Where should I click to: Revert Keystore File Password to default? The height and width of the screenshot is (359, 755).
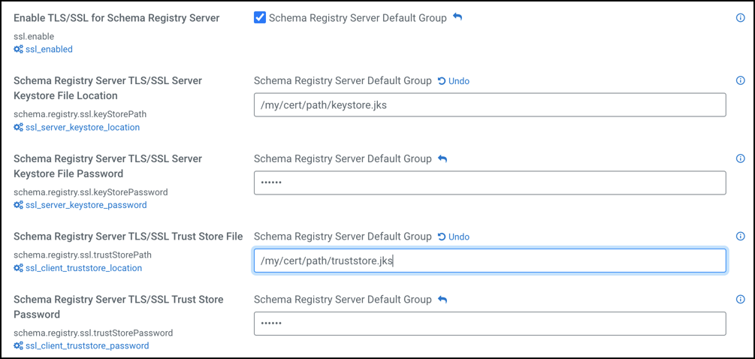(442, 159)
